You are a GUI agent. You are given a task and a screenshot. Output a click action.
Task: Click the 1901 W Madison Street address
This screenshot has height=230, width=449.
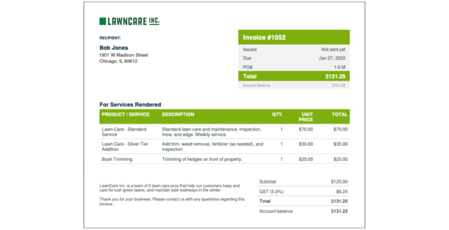point(124,55)
